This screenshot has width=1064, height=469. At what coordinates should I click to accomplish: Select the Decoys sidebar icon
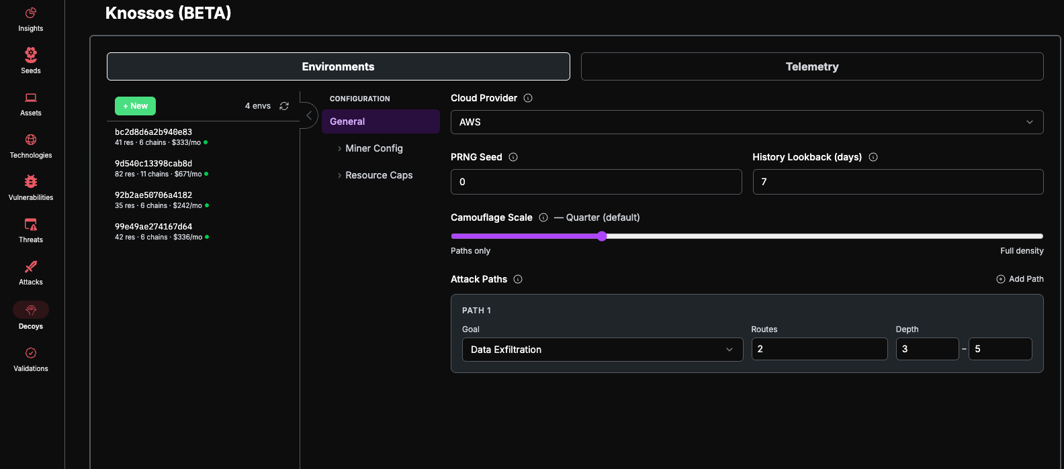31,309
